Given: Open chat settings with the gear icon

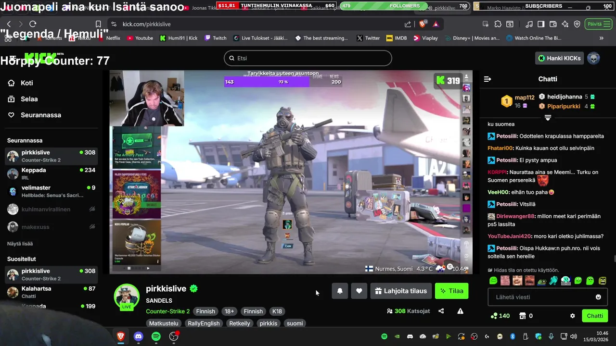Looking at the screenshot, I should coord(573,316).
